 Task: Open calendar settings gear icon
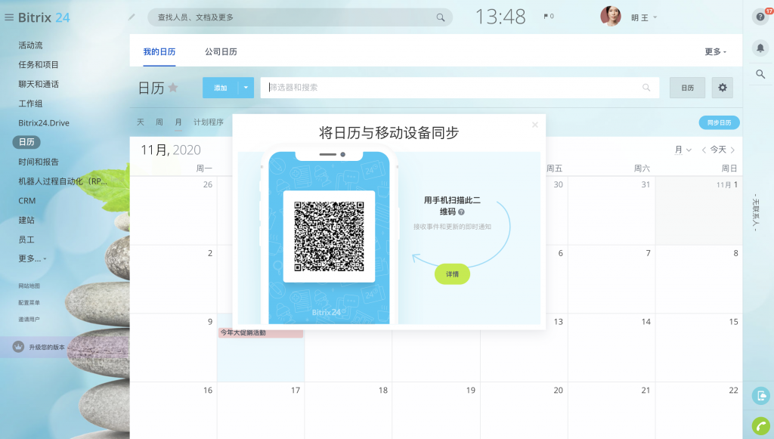pos(722,88)
